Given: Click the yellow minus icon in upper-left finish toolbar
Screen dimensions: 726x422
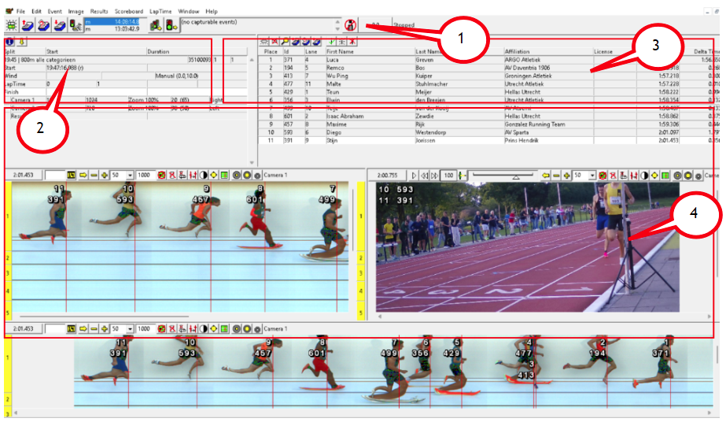Looking at the screenshot, I should point(94,173).
